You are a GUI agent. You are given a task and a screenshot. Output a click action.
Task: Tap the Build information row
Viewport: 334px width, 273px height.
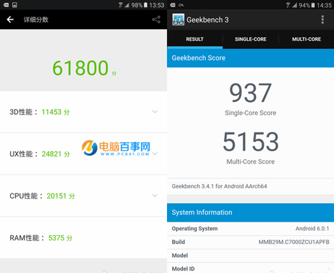pos(251,242)
